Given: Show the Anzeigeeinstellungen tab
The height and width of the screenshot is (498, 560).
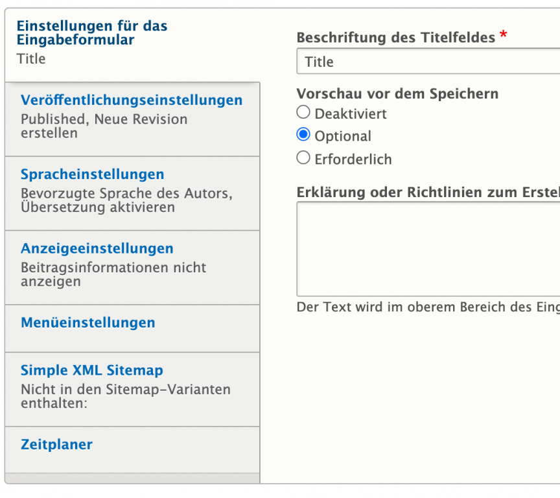Looking at the screenshot, I should click(97, 248).
